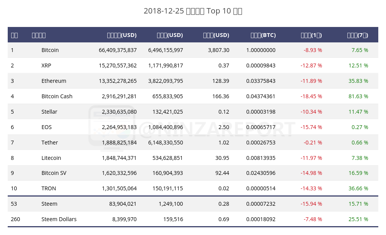The image size is (386, 235).
Task: Select Bitcoin Cash price "166.36"
Action: 221,96
